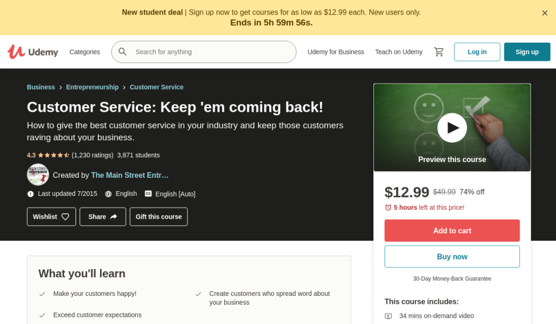
Task: Click the 4.3 rating number
Action: pos(31,155)
